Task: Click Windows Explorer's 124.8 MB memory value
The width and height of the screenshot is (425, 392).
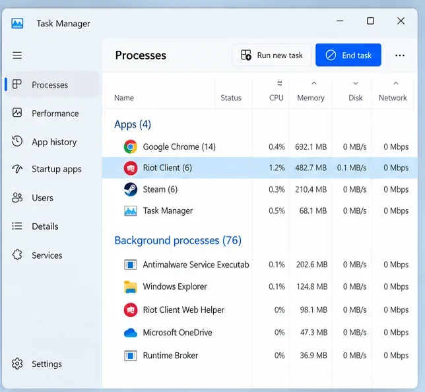Action: (311, 287)
